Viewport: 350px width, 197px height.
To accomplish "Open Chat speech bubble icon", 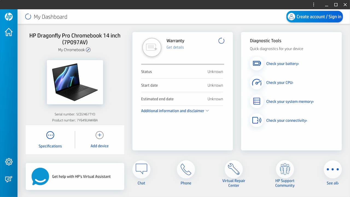I will coord(141,169).
